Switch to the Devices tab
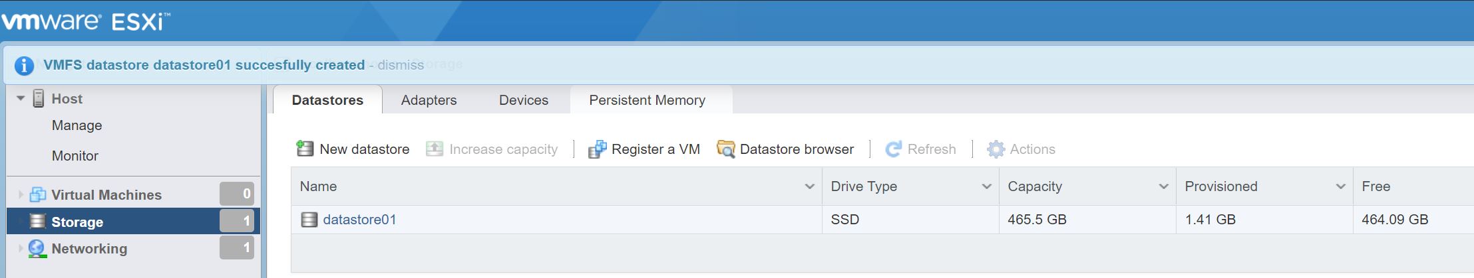Screen dimensions: 1474x278 click(x=524, y=100)
